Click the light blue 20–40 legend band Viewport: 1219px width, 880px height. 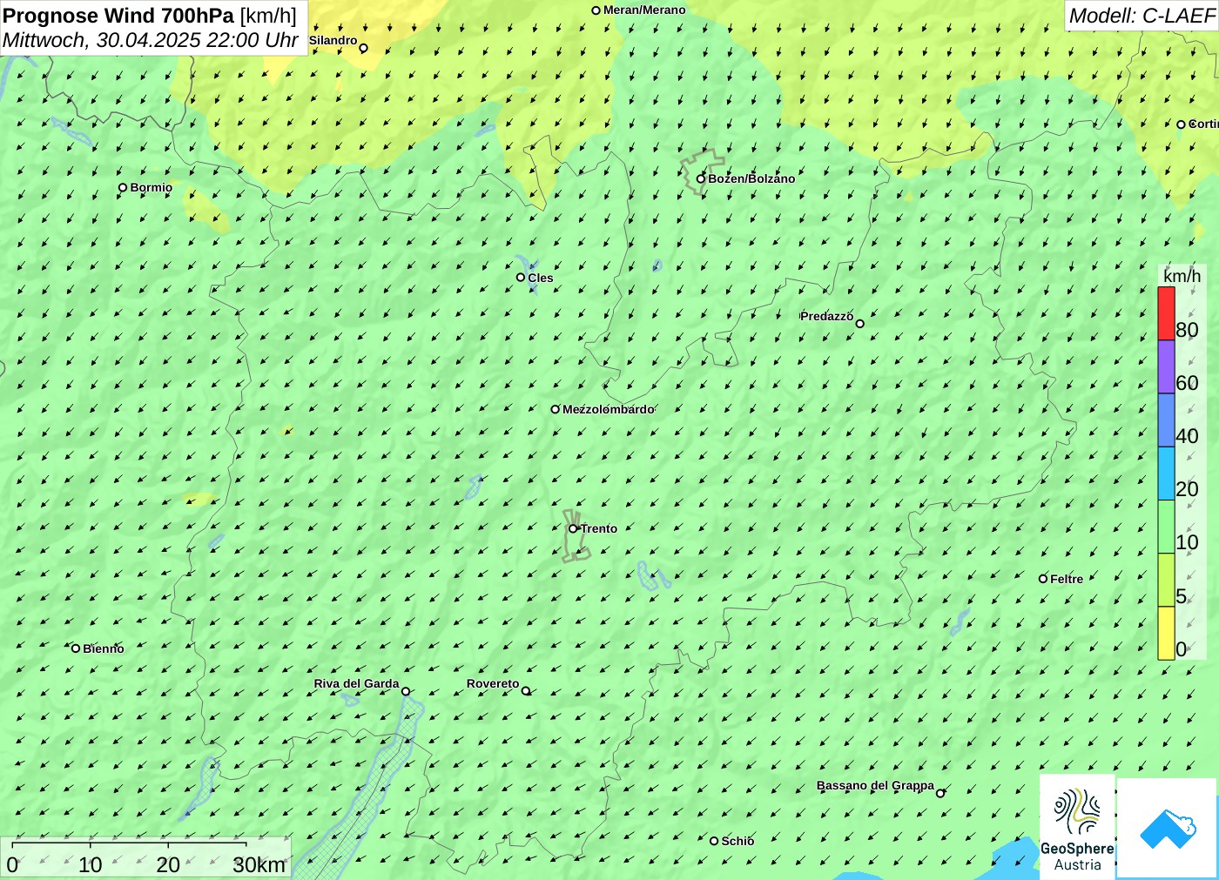(x=1167, y=473)
